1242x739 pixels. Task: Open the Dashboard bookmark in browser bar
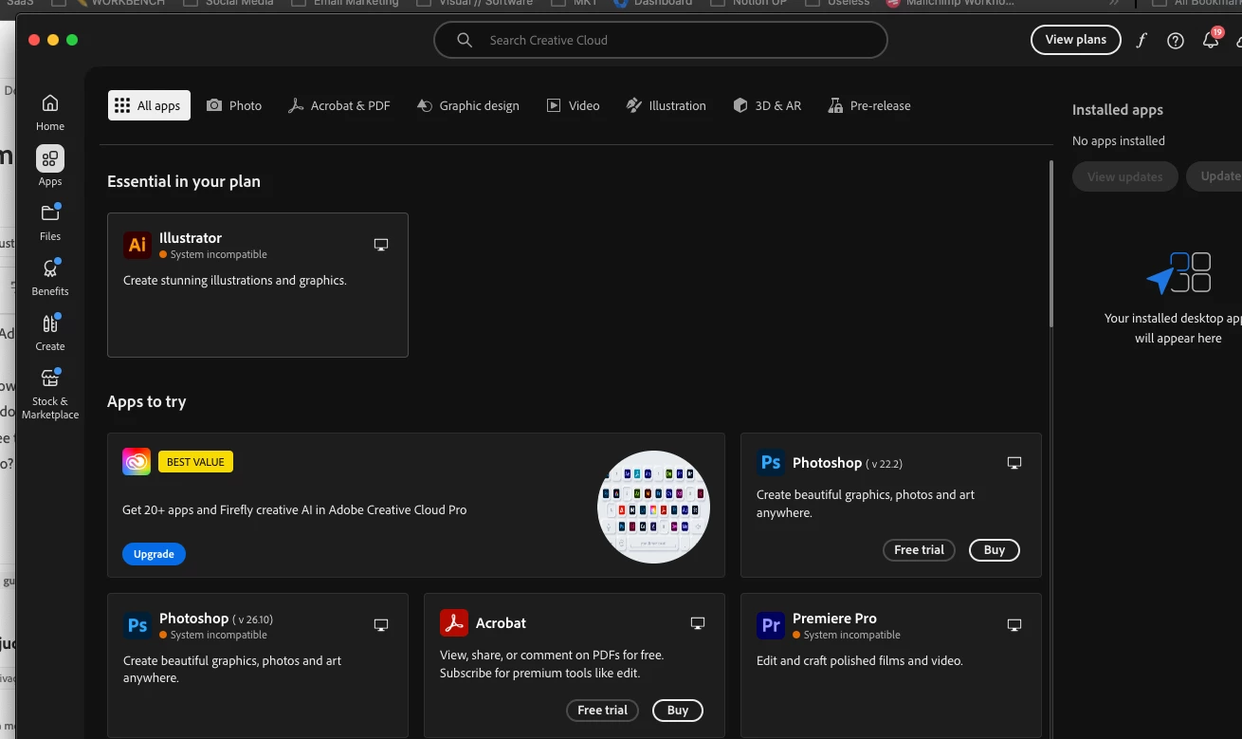click(653, 3)
